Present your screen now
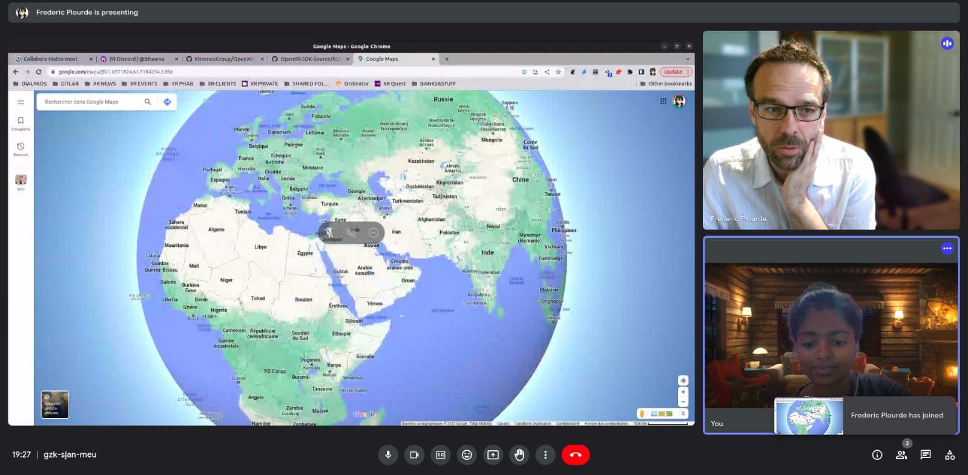The height and width of the screenshot is (475, 968). tap(493, 454)
